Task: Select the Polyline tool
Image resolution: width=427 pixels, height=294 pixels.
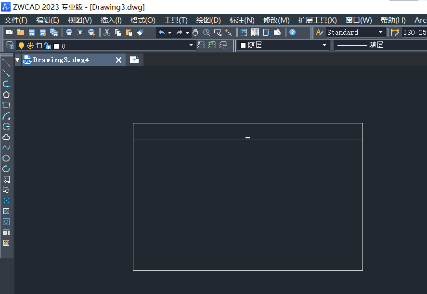Action: (x=6, y=84)
